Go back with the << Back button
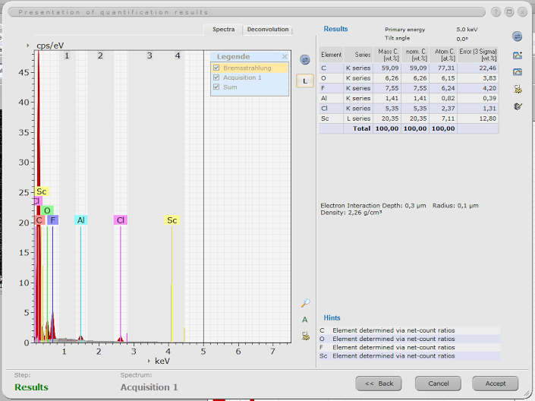535x401 pixels. tap(379, 384)
